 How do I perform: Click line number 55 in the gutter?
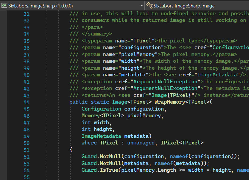(26, 177)
